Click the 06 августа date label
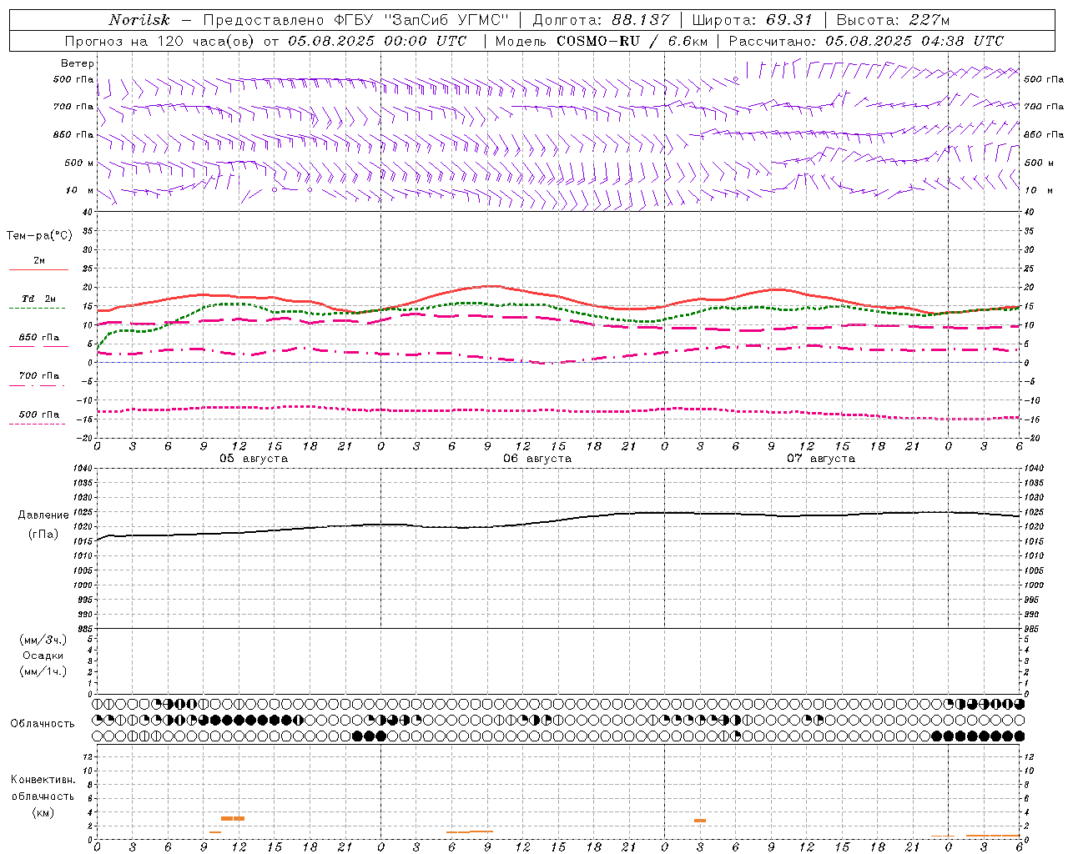This screenshot has width=1068, height=854. tap(537, 459)
